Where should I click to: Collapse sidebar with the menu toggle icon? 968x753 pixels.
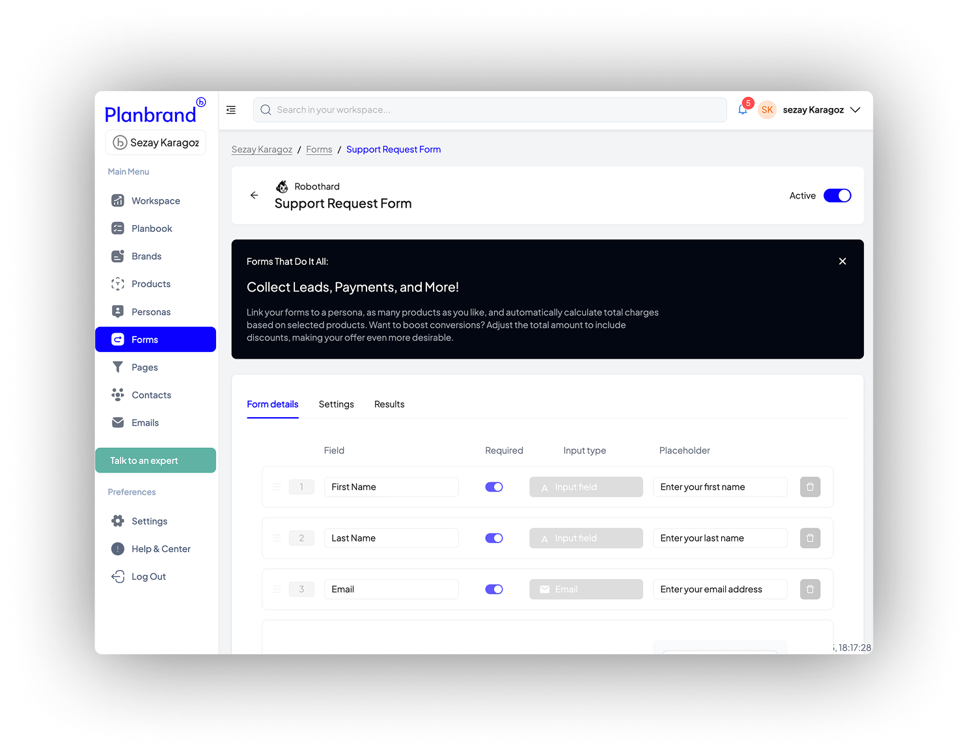pyautogui.click(x=231, y=110)
